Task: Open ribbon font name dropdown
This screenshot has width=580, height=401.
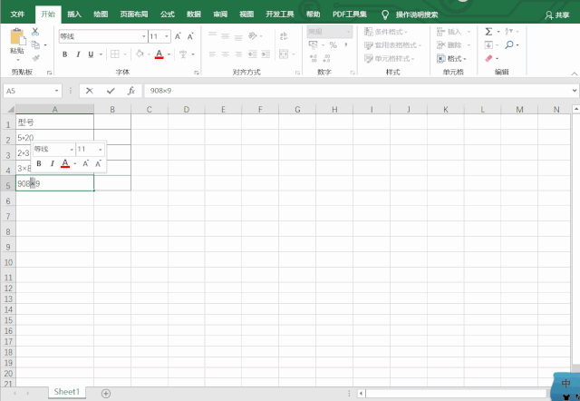Action: pos(144,36)
